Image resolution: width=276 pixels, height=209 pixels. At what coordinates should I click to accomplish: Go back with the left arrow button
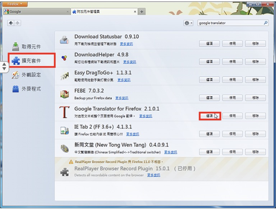click(x=11, y=23)
